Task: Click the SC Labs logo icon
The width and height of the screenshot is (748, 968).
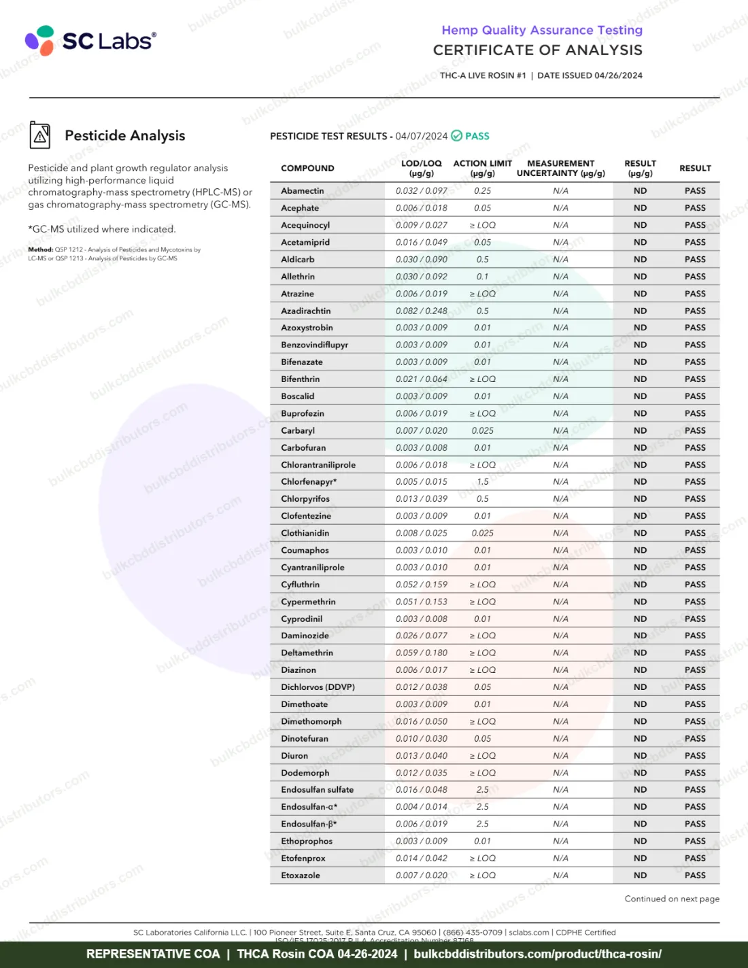Action: coord(39,41)
